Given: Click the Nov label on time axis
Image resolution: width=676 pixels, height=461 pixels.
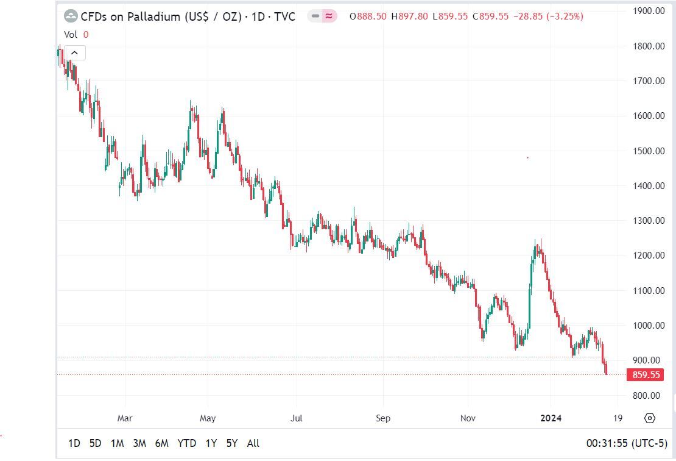Looking at the screenshot, I should coord(468,418).
